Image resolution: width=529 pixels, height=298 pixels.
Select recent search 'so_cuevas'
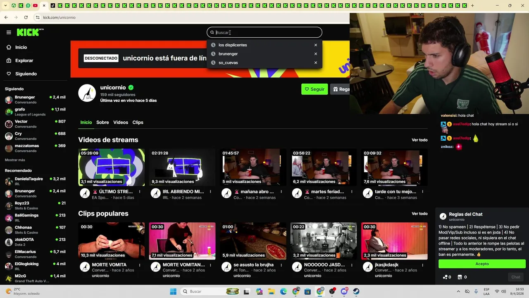228,63
